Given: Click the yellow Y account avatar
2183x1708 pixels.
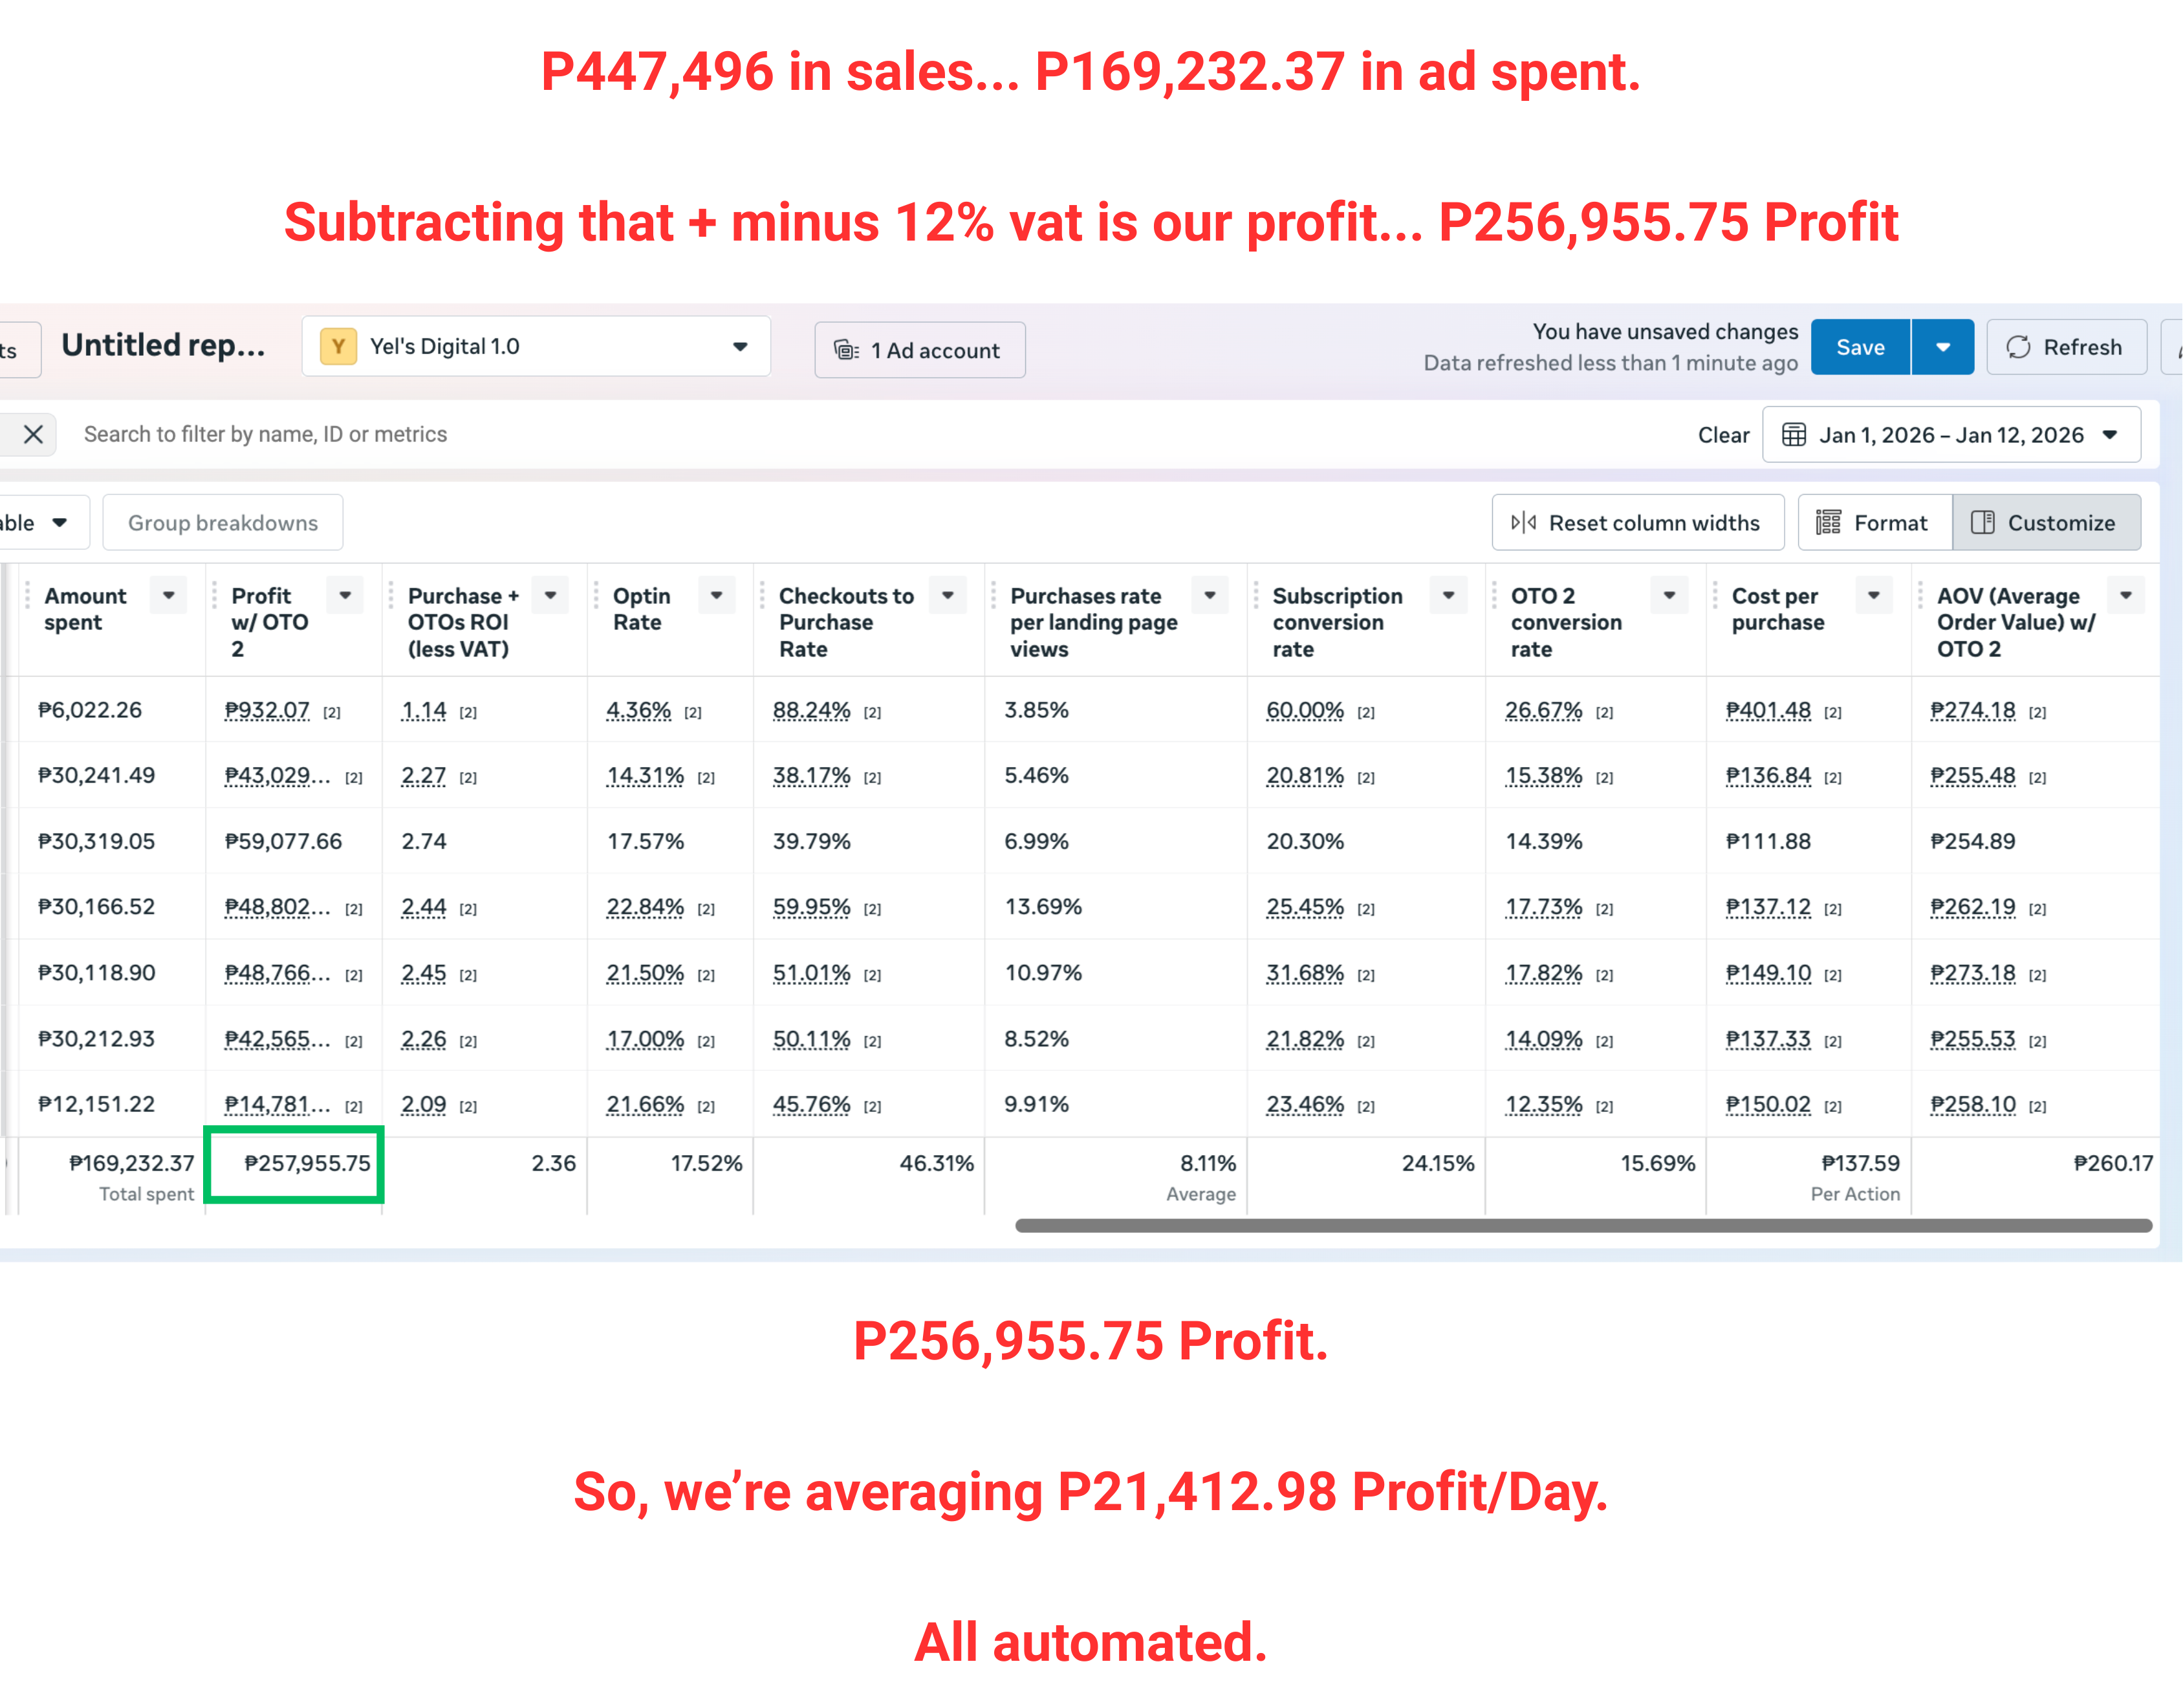Looking at the screenshot, I should pos(338,346).
